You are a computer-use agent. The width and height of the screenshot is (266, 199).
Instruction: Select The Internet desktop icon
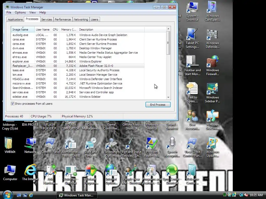pyautogui.click(x=30, y=172)
